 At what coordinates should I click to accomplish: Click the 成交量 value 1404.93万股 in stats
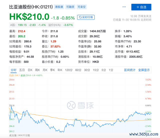[x=98, y=31]
